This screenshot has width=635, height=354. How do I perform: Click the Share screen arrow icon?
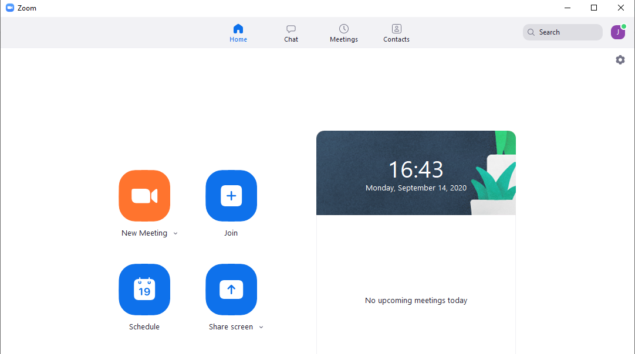(x=231, y=290)
